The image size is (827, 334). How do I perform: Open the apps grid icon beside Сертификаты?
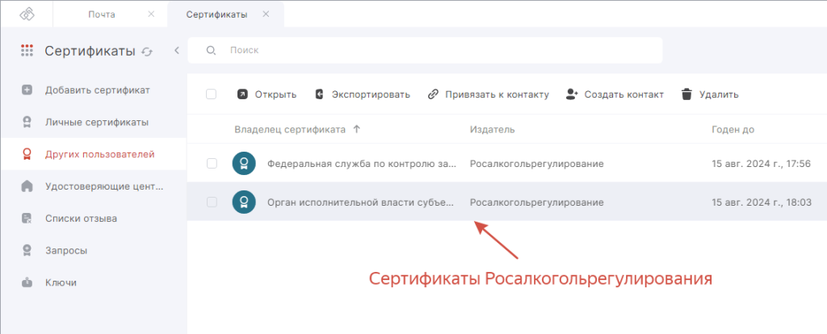[27, 51]
